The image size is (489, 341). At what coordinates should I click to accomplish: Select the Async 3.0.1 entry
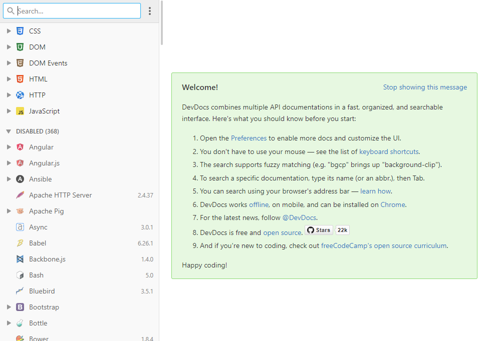[80, 227]
